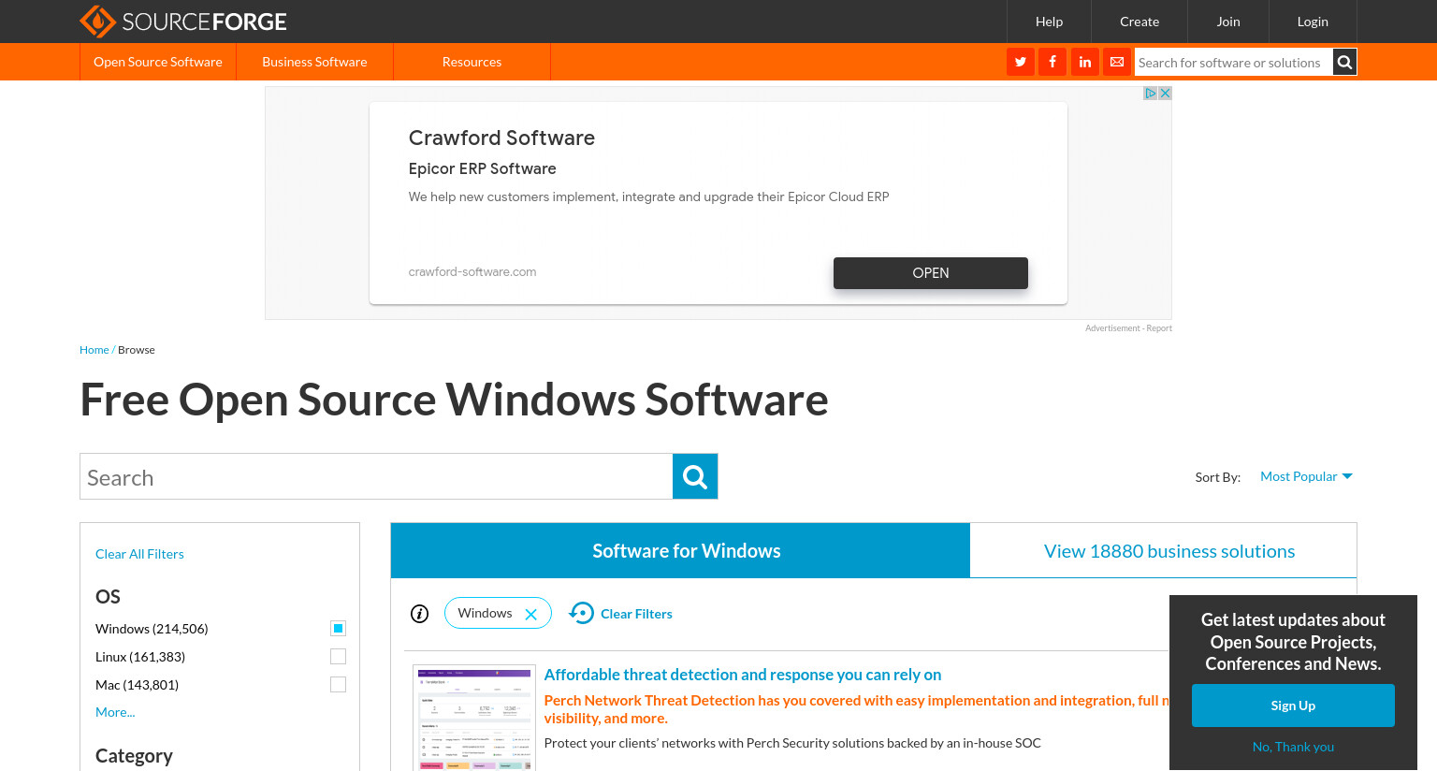Click the Epicor ERP Software ad subtitle

tap(483, 168)
